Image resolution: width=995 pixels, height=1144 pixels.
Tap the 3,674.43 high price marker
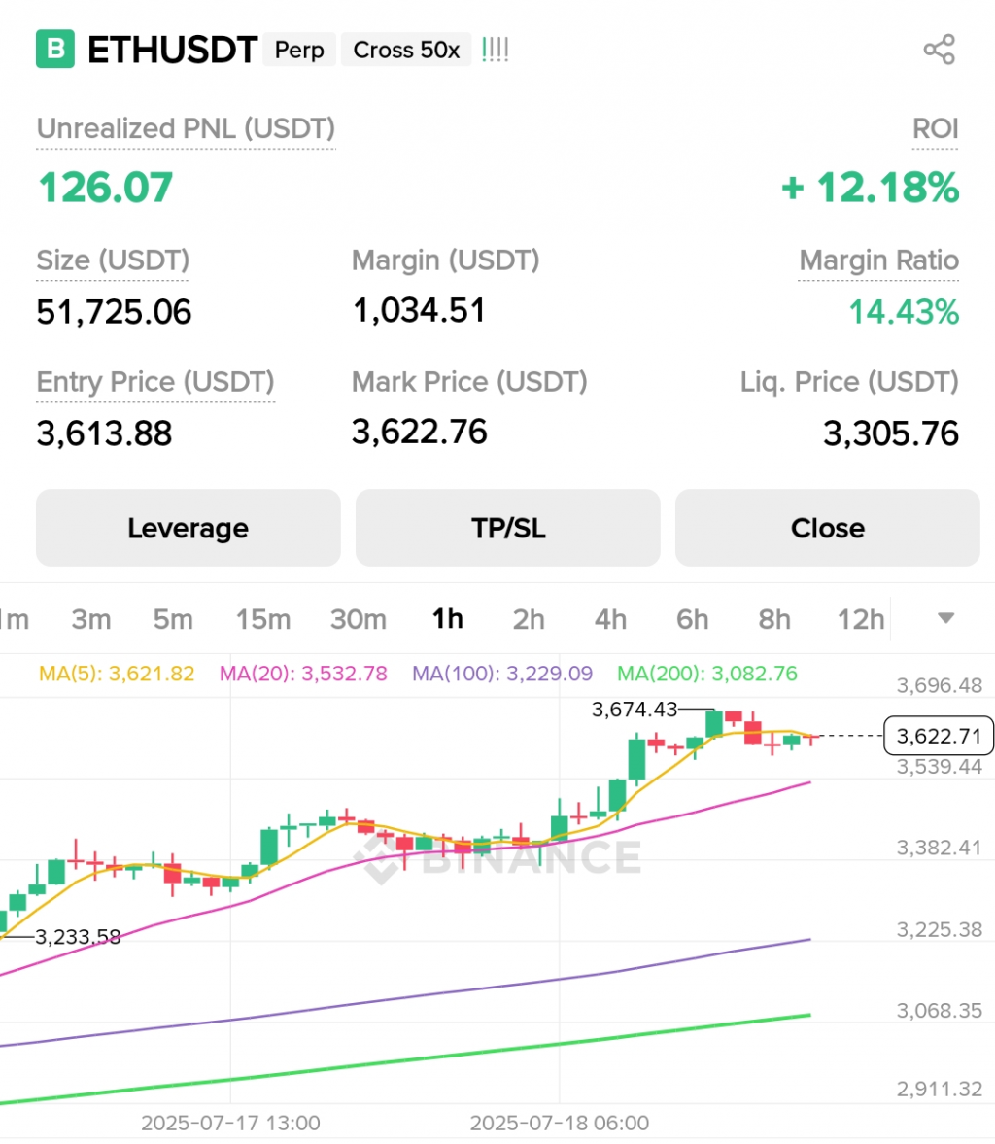(x=635, y=710)
